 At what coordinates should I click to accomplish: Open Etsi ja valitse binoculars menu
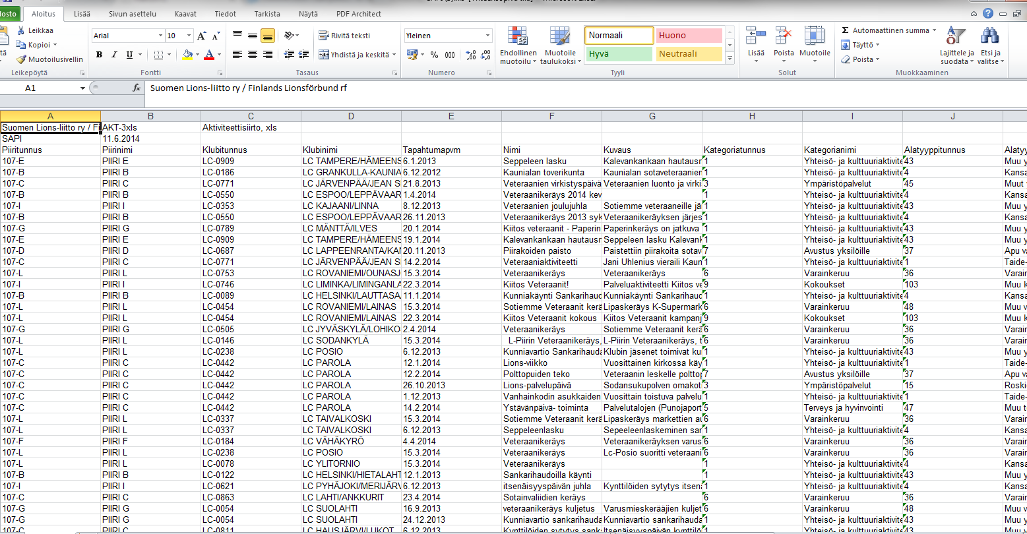pyautogui.click(x=990, y=46)
